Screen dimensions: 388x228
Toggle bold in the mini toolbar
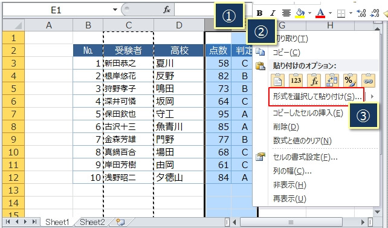tap(260, 13)
